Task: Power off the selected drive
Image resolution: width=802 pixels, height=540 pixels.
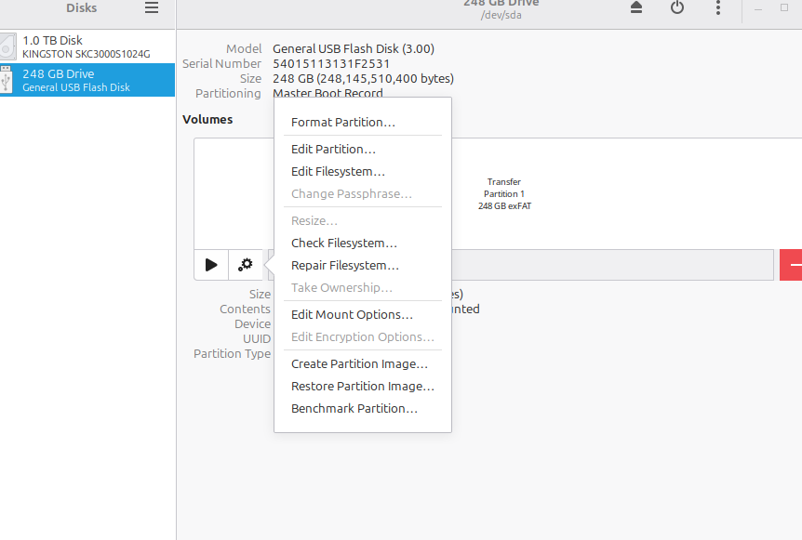Action: coord(676,8)
